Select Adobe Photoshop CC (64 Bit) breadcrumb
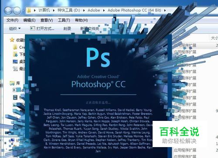The image size is (218, 158). click(x=134, y=10)
